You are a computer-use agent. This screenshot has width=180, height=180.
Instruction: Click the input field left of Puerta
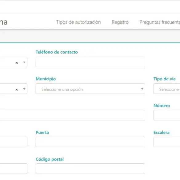tap(14, 142)
